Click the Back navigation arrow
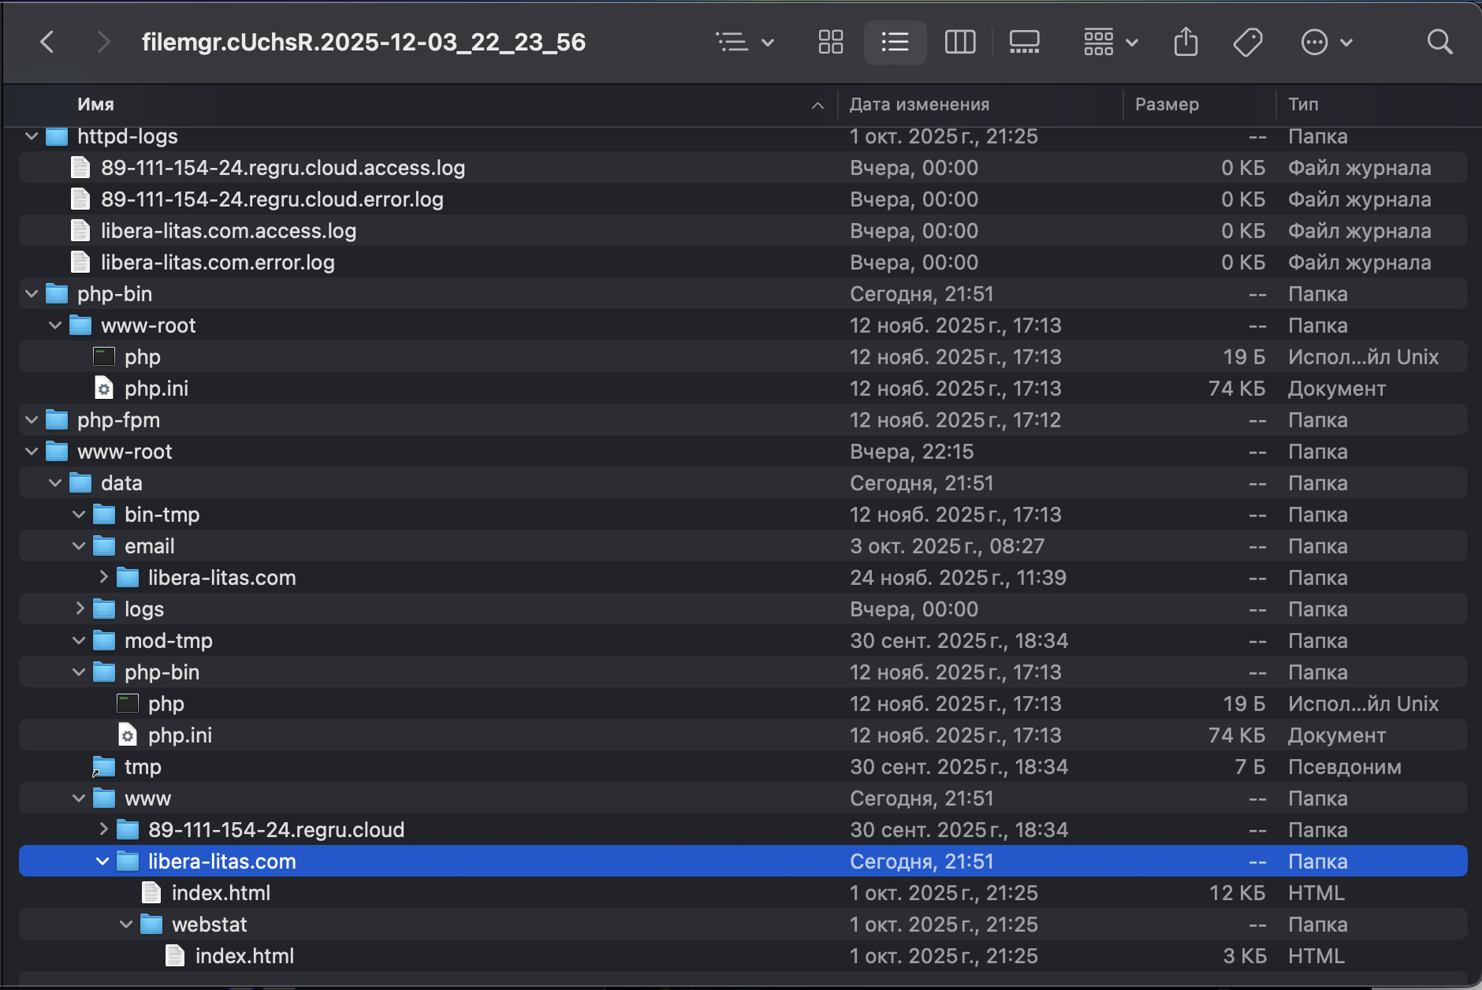The height and width of the screenshot is (990, 1482). coord(47,42)
